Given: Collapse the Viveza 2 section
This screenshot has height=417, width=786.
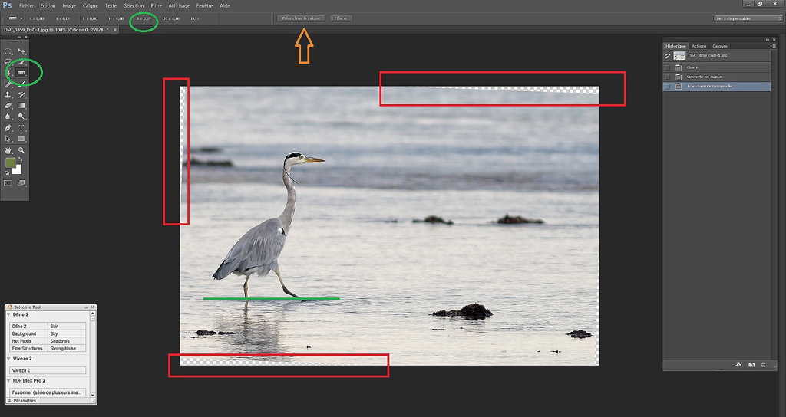Looking at the screenshot, I should coord(9,358).
